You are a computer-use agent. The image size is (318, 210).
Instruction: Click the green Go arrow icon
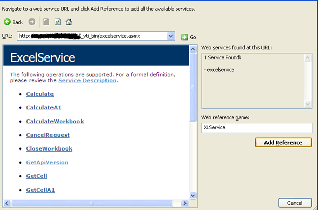pos(184,37)
